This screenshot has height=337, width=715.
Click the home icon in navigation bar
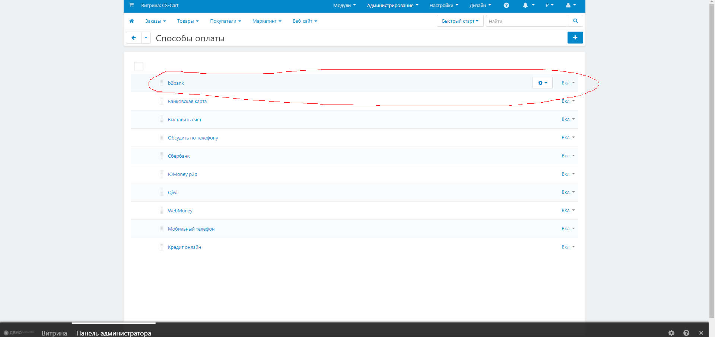[131, 21]
